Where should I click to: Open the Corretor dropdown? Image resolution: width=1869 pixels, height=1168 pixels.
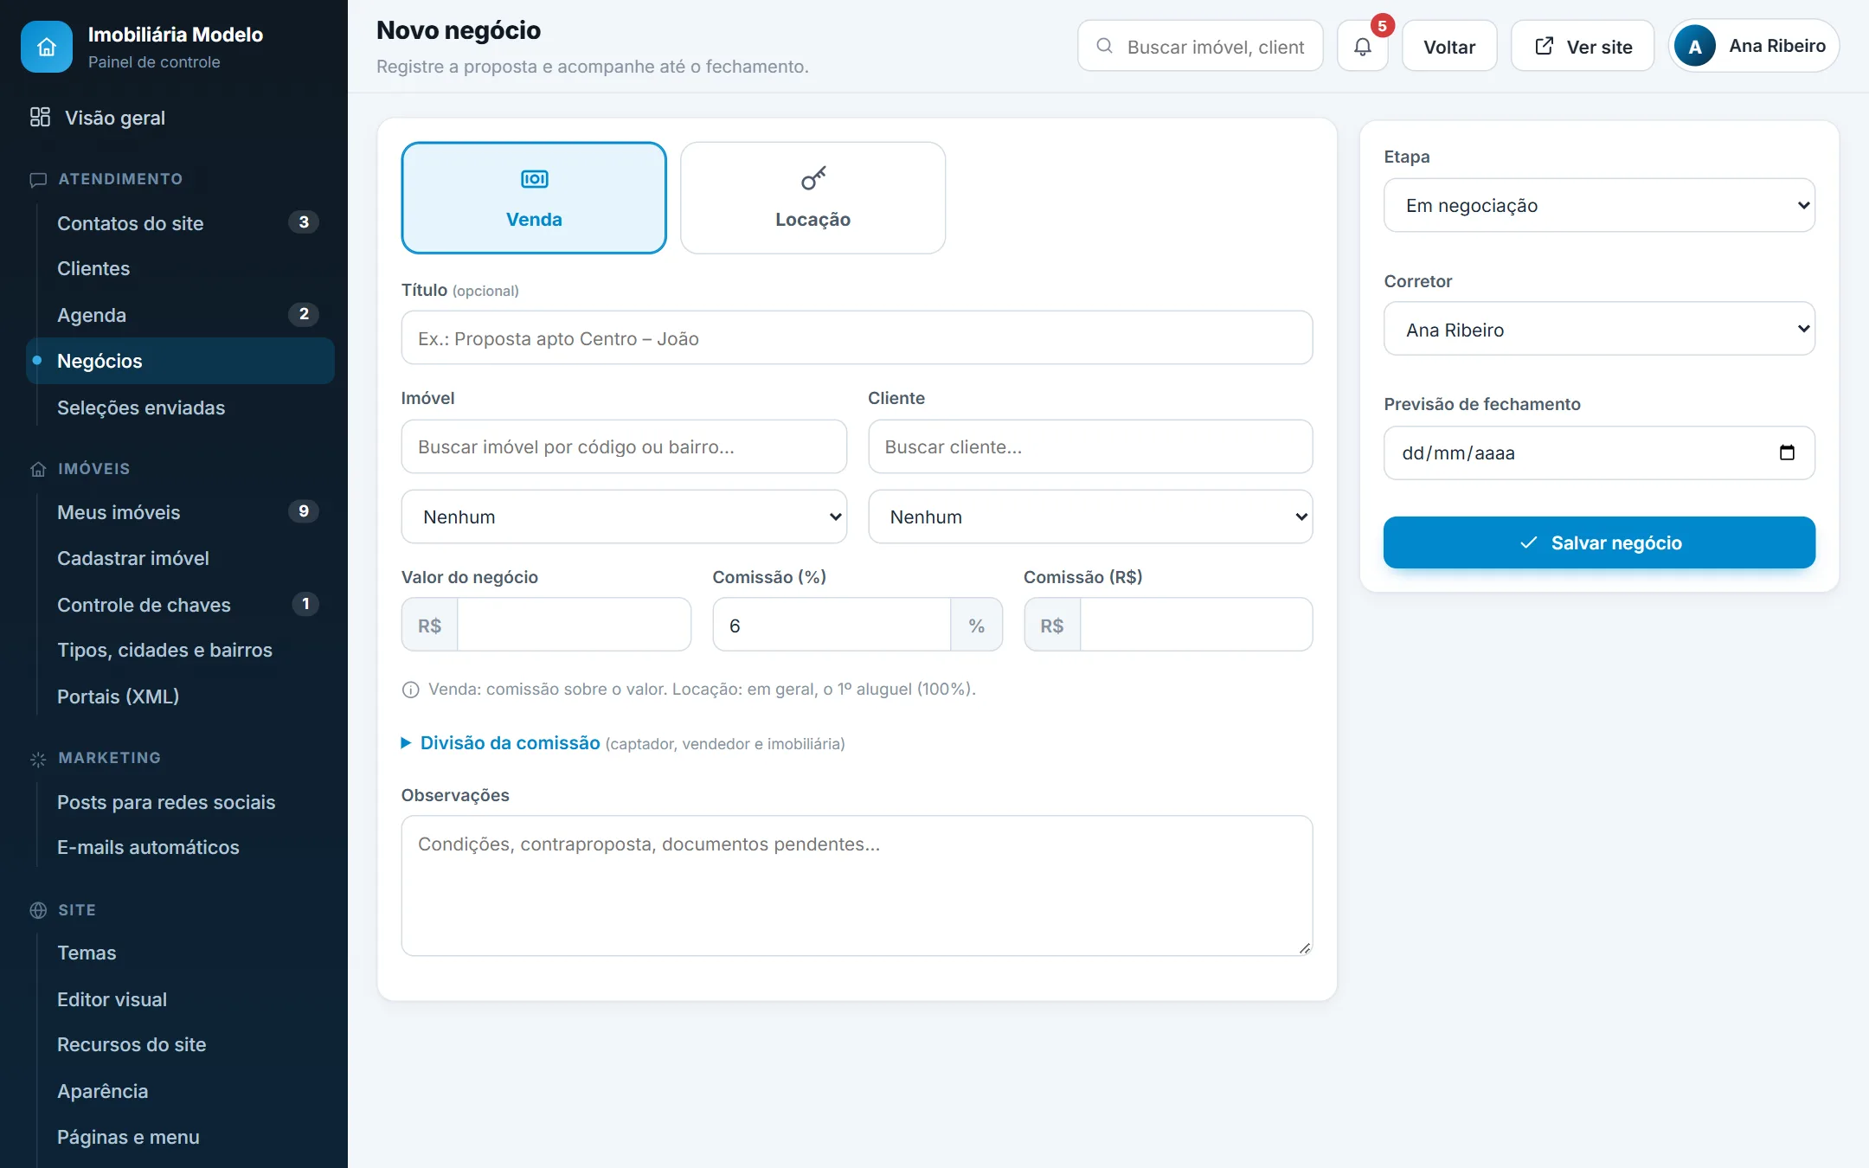point(1599,329)
